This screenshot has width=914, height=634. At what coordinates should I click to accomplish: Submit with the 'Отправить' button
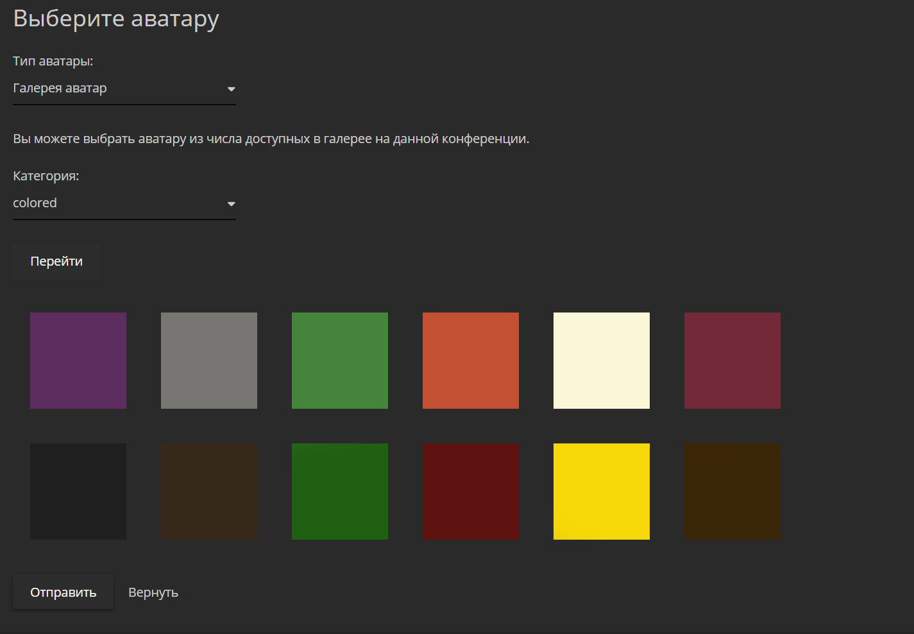click(x=63, y=592)
